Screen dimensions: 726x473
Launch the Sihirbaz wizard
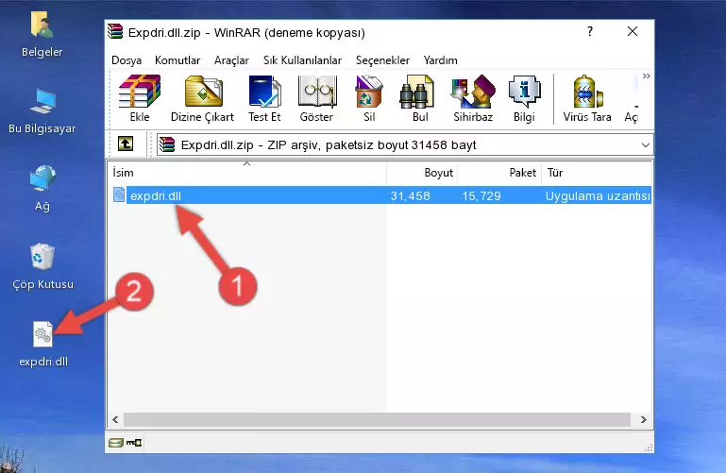point(473,98)
